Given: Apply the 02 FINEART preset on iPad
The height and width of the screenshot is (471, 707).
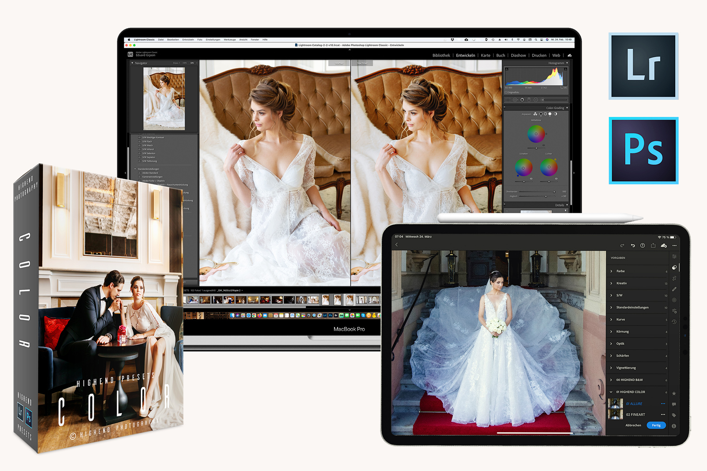Looking at the screenshot, I should click(x=635, y=414).
